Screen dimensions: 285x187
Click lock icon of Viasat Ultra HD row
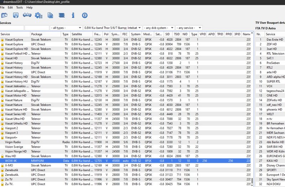pos(2,119)
